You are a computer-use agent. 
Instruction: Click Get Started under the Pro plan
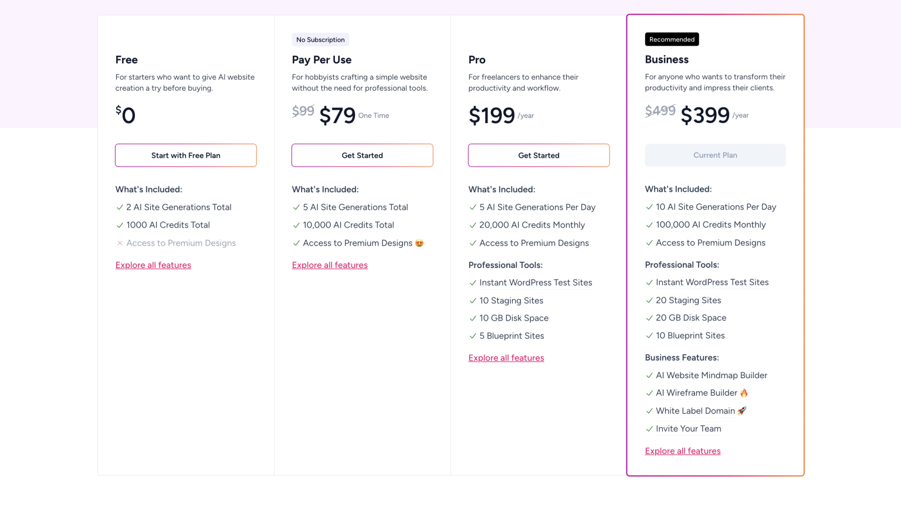(x=538, y=155)
